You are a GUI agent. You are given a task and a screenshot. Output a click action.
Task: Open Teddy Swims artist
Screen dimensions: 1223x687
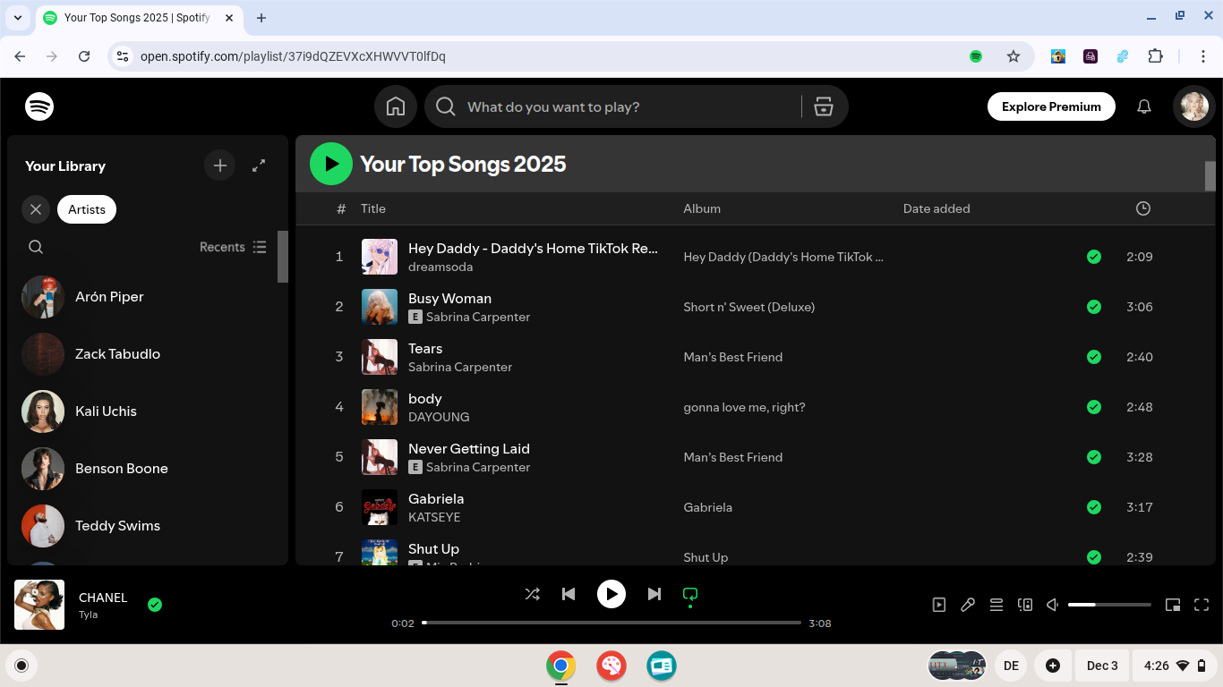pyautogui.click(x=148, y=526)
